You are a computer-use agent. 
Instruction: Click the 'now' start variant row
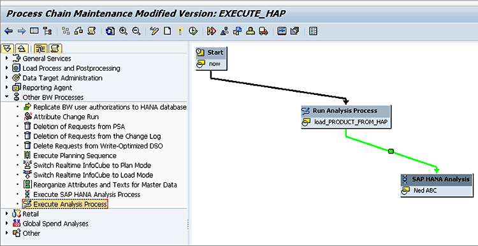[x=211, y=64]
